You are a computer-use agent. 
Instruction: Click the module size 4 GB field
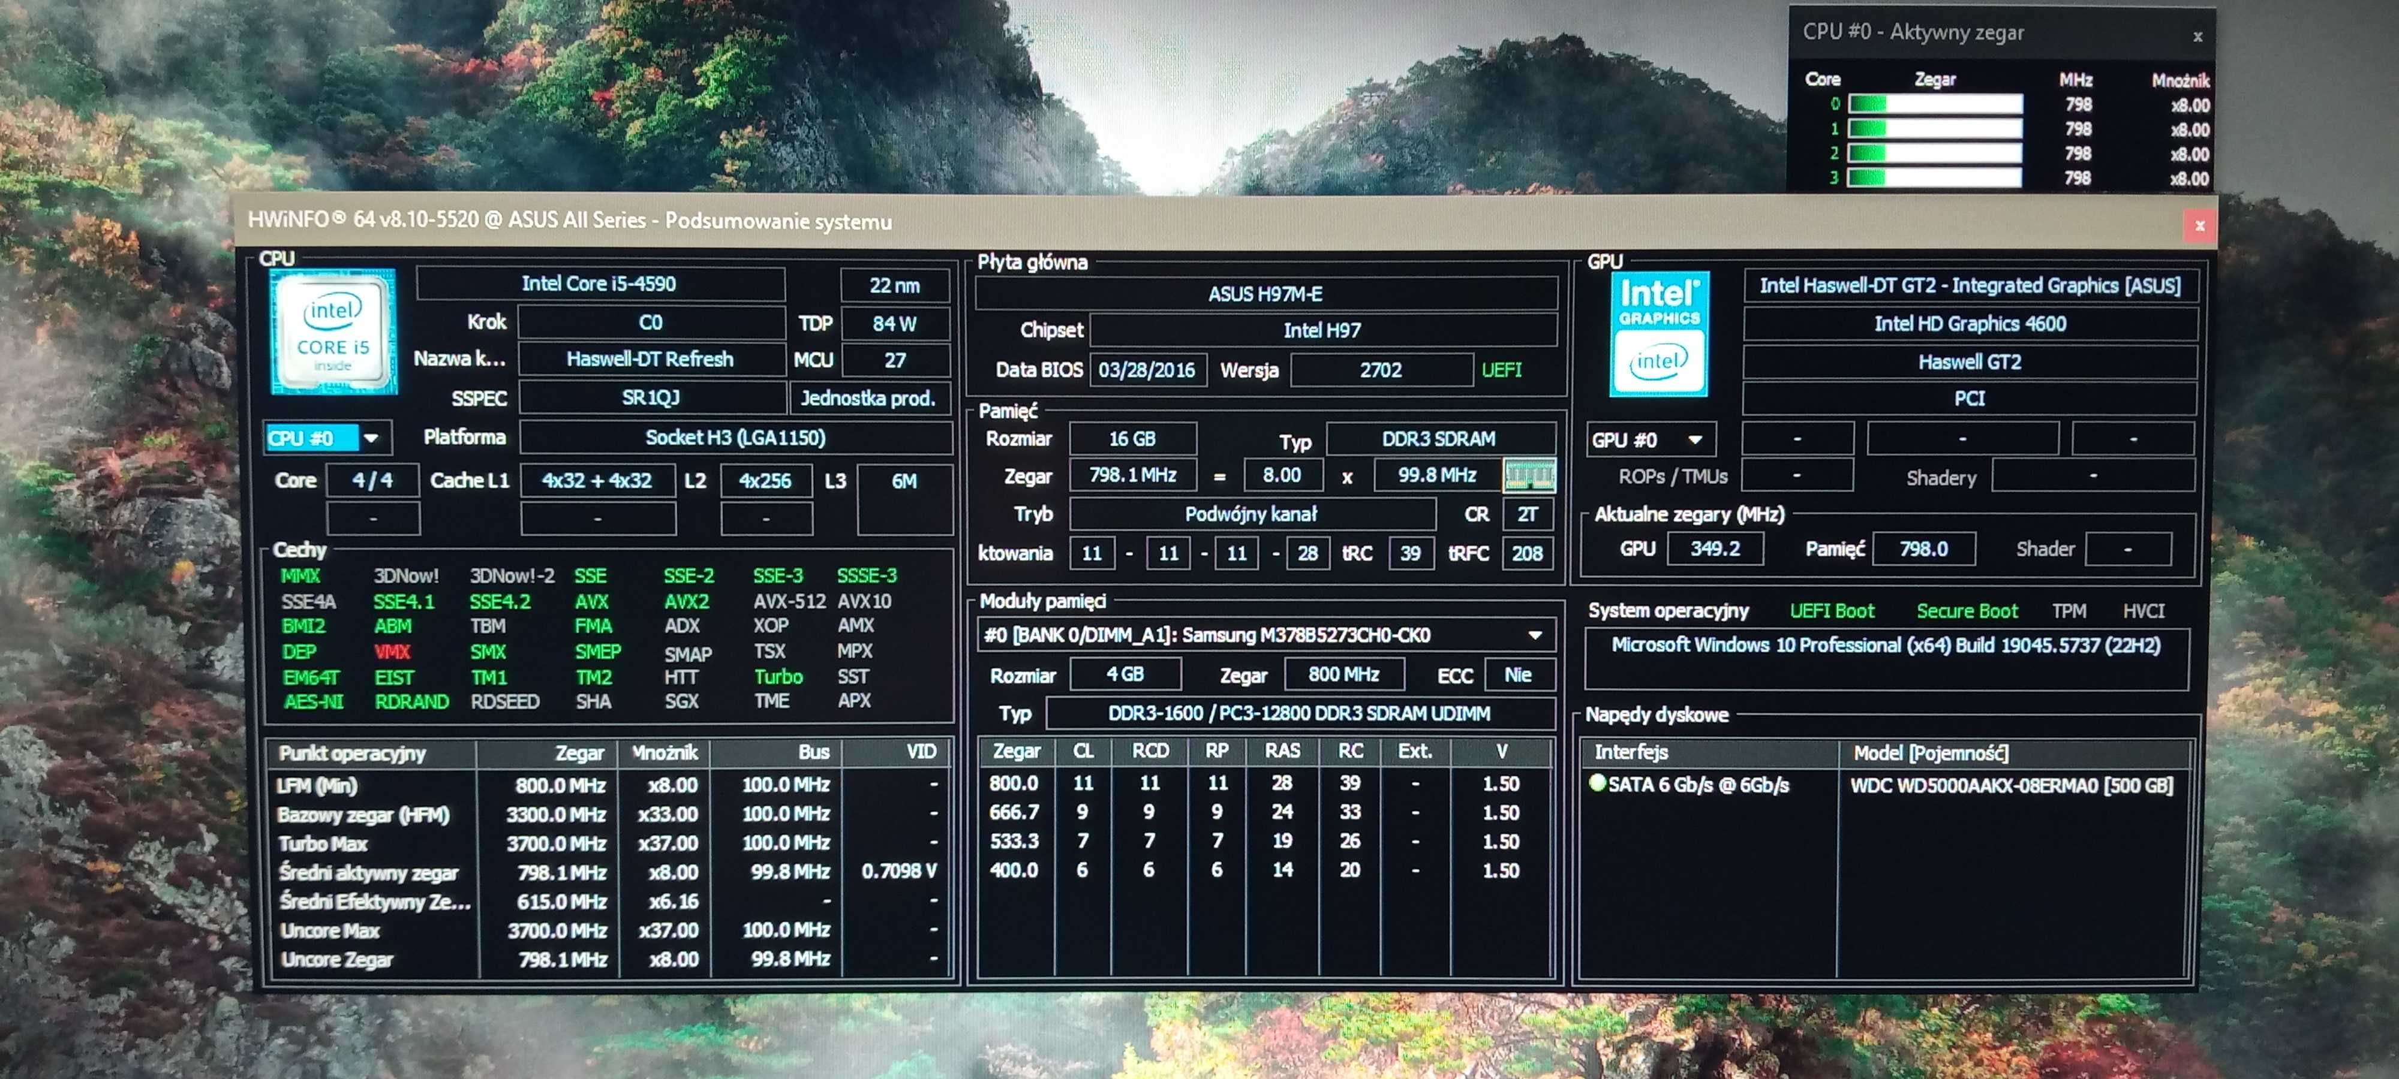pyautogui.click(x=1125, y=674)
